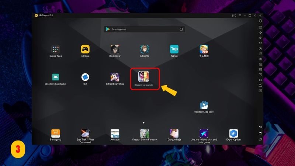Open the Skit app
Screen dimensions: 295x166
[x=85, y=77]
